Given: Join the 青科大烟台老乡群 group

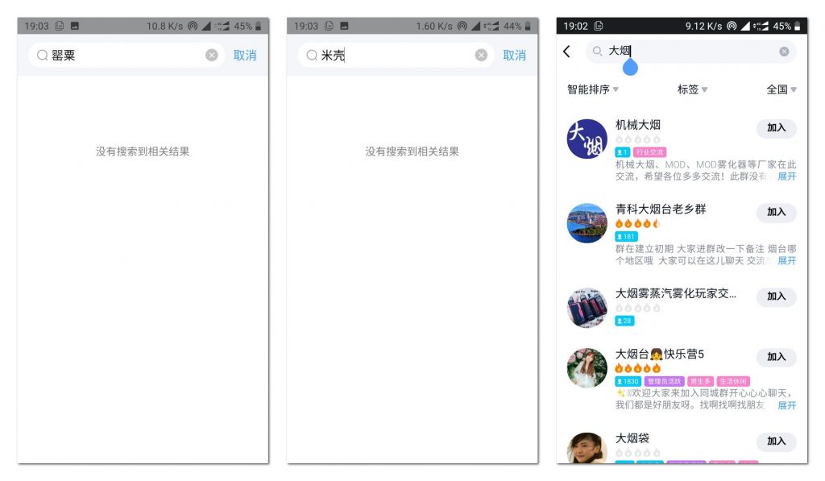Looking at the screenshot, I should click(776, 212).
